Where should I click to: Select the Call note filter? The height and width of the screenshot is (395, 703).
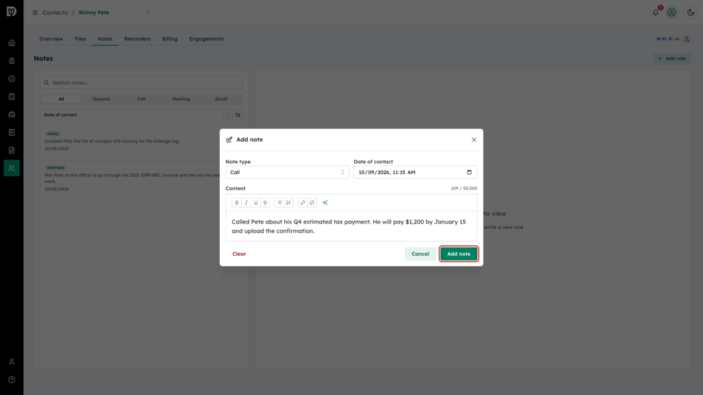click(141, 99)
